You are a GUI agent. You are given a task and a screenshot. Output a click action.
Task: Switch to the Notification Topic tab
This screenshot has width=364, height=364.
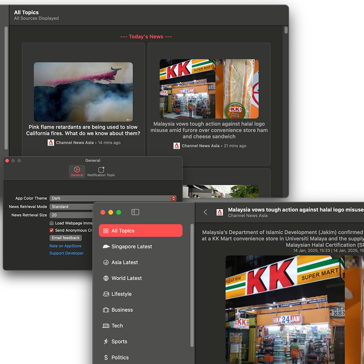[101, 172]
